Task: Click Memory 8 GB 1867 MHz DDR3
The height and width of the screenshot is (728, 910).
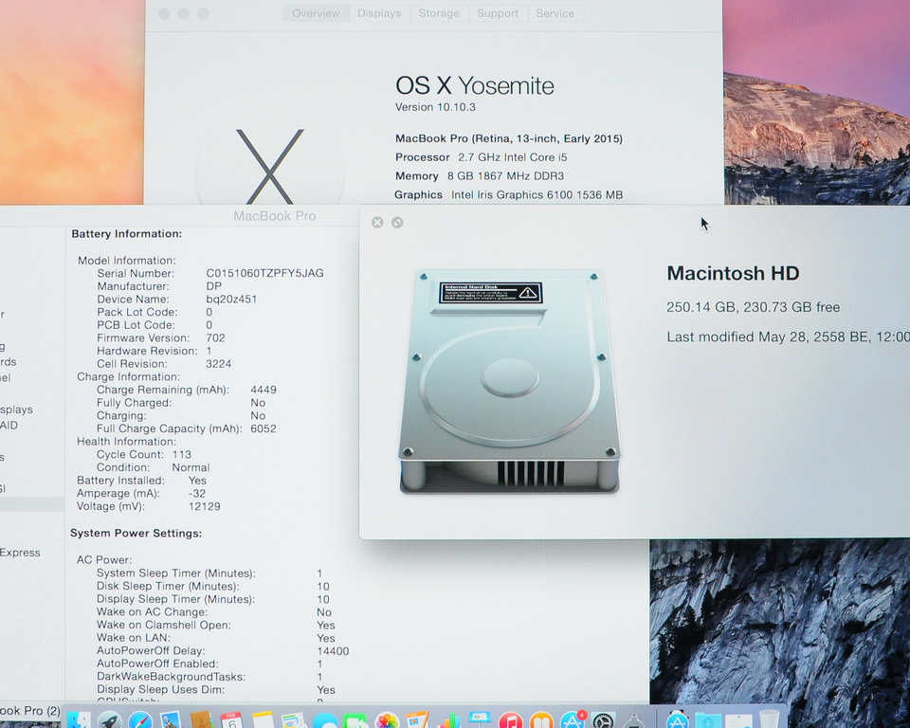Action: point(480,176)
